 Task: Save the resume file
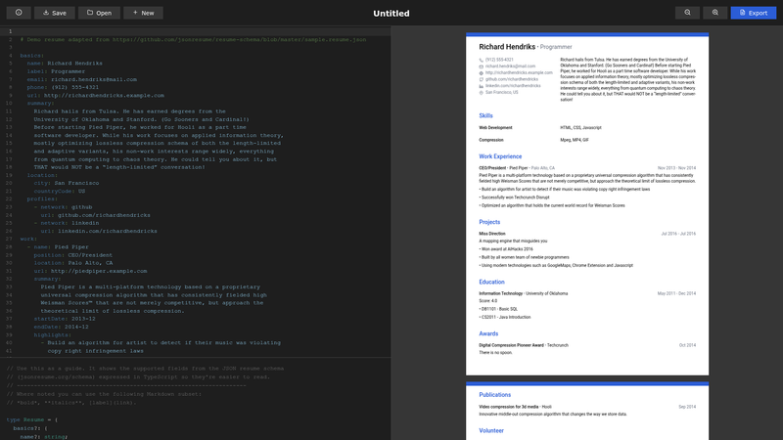click(55, 13)
